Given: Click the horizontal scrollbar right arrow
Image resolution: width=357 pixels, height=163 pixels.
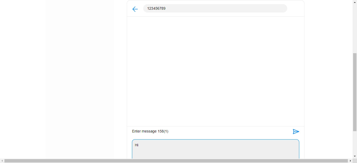Looking at the screenshot, I should pos(350,161).
